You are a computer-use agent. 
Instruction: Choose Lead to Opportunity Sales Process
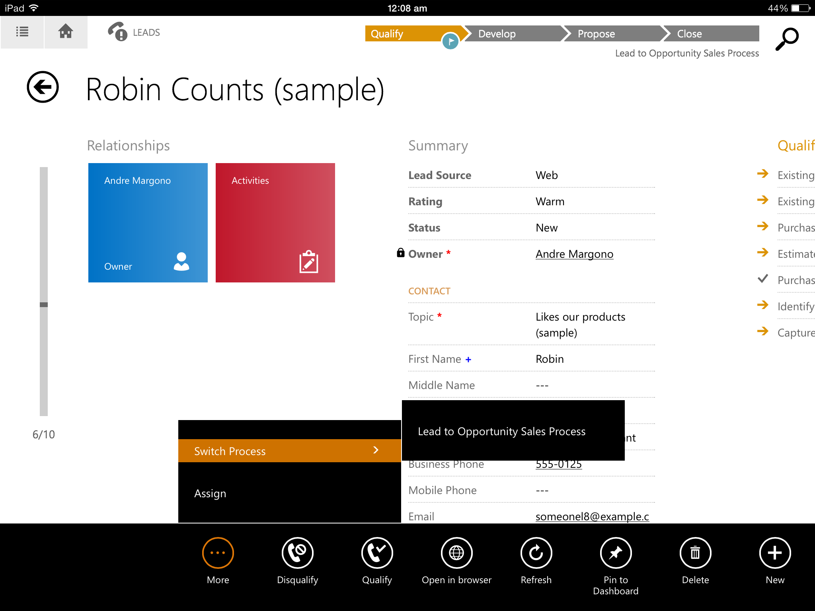[501, 431]
